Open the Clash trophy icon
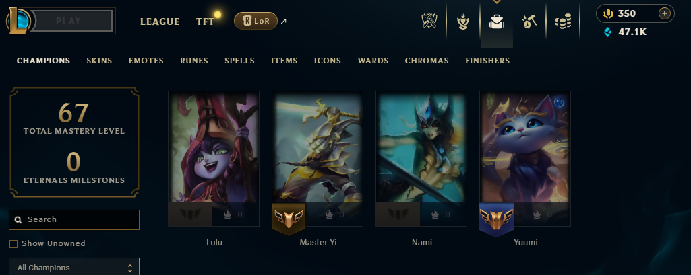This screenshot has width=691, height=275. [429, 21]
